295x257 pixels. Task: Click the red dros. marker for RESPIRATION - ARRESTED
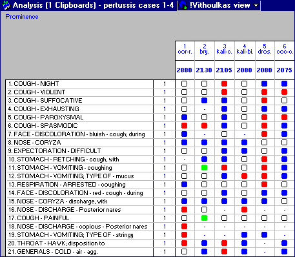click(x=264, y=185)
